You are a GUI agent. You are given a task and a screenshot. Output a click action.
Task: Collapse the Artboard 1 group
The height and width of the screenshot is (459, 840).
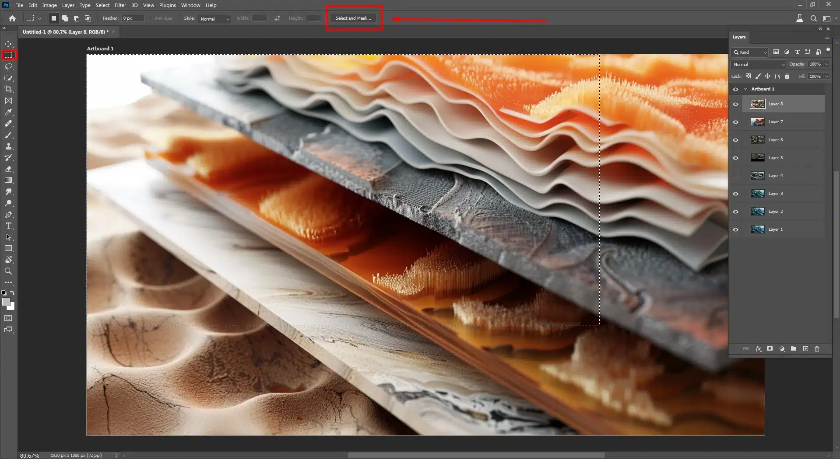point(745,89)
